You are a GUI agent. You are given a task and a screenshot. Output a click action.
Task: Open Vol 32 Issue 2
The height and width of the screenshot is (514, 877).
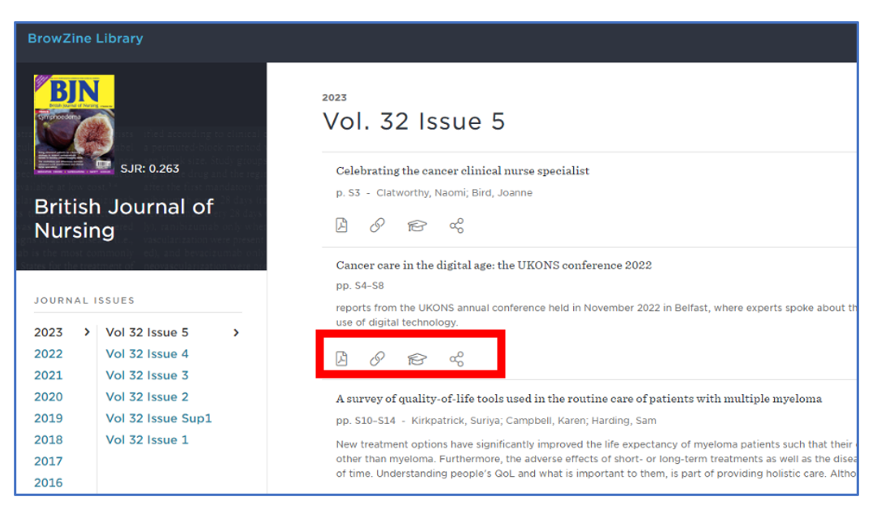tap(147, 396)
